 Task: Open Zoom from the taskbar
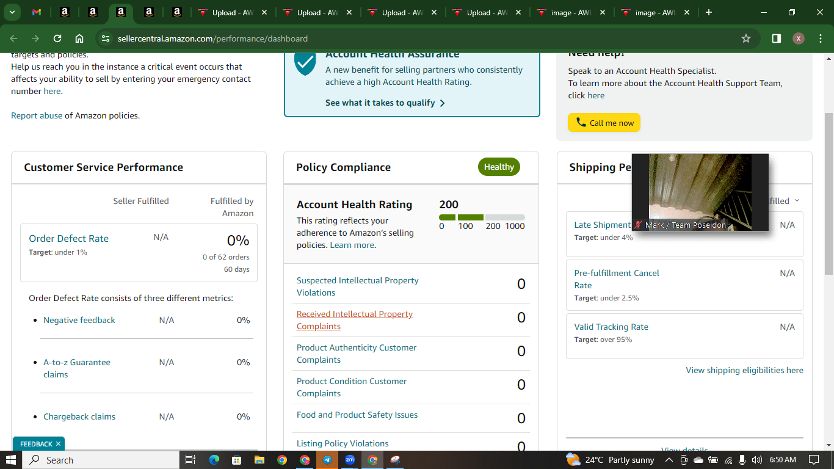coord(350,460)
